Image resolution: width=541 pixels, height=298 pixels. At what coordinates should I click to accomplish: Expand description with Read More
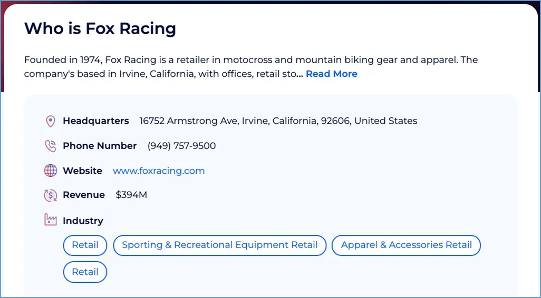point(332,74)
